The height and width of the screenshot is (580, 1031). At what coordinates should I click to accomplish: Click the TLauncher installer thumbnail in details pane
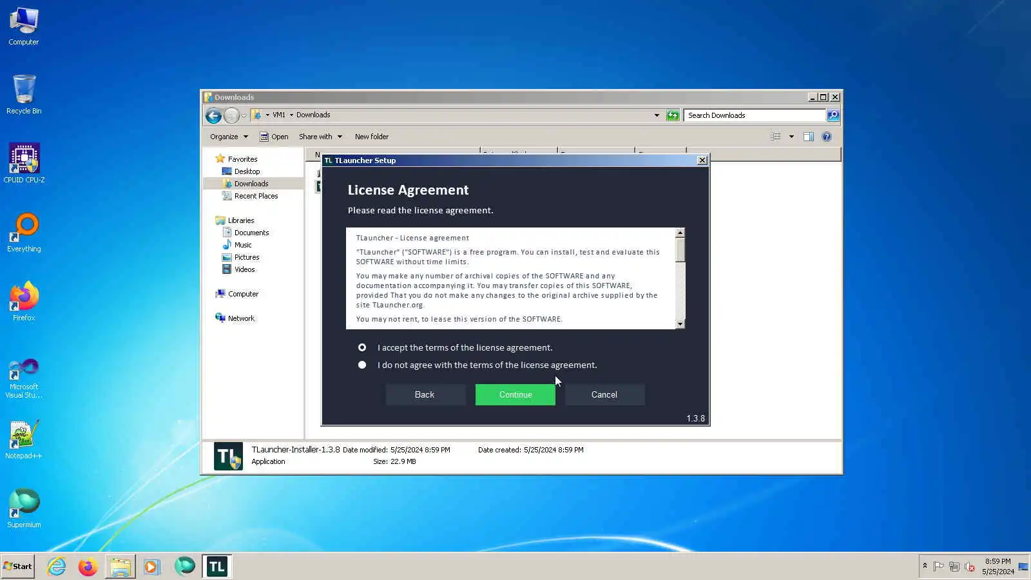(228, 456)
